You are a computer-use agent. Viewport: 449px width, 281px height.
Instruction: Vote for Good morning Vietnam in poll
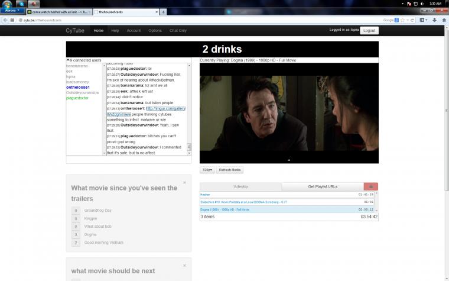76,243
